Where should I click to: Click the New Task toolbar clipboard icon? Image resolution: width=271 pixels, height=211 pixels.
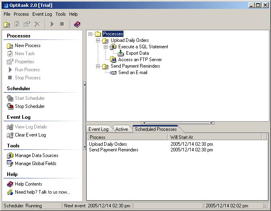coord(17,24)
